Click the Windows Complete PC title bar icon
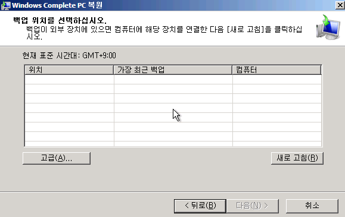The height and width of the screenshot is (217, 345). coord(5,5)
